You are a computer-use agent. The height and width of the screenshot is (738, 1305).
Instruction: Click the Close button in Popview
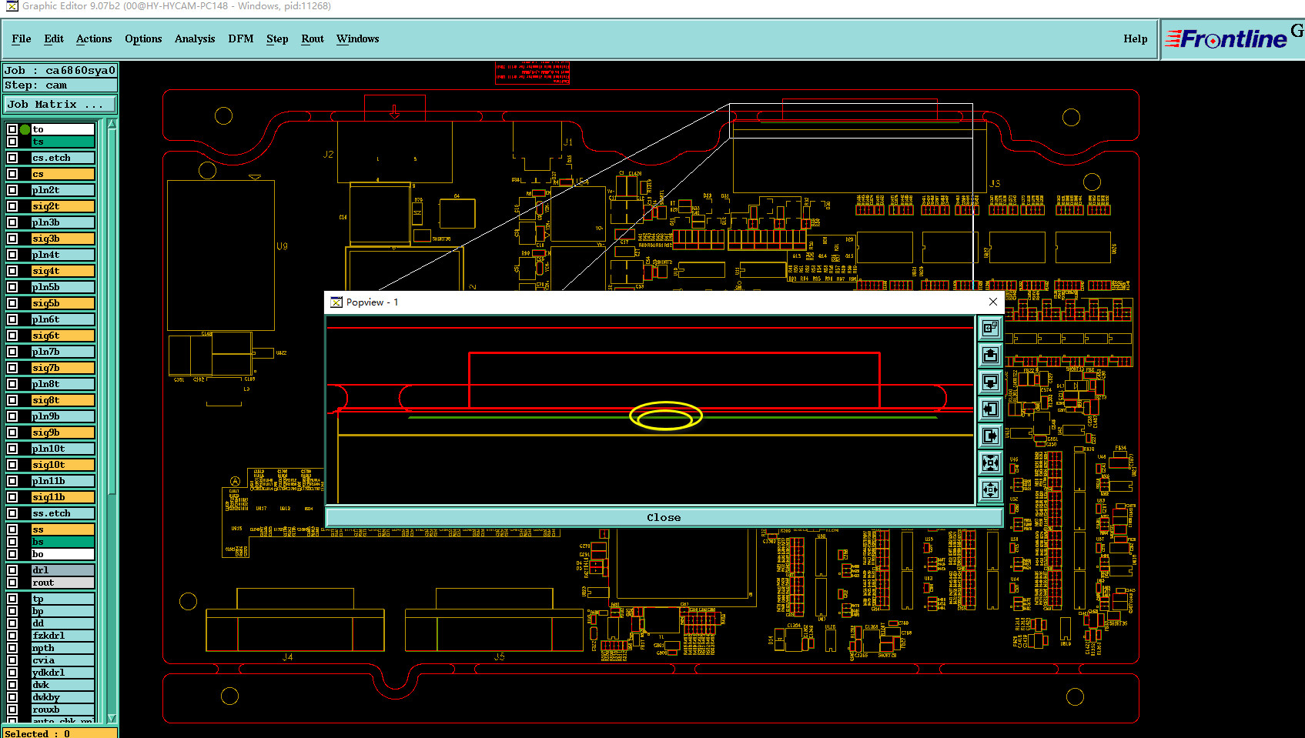664,517
